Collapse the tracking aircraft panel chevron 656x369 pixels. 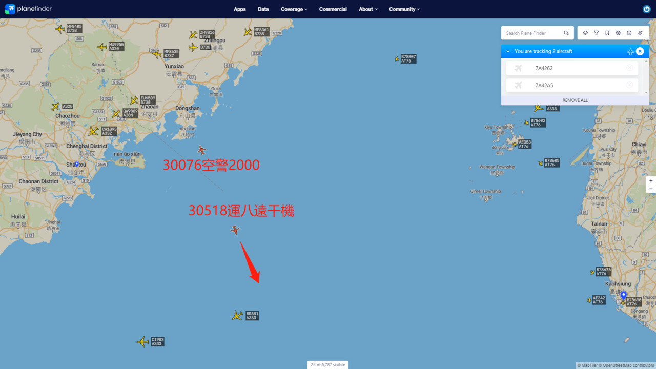pyautogui.click(x=508, y=51)
